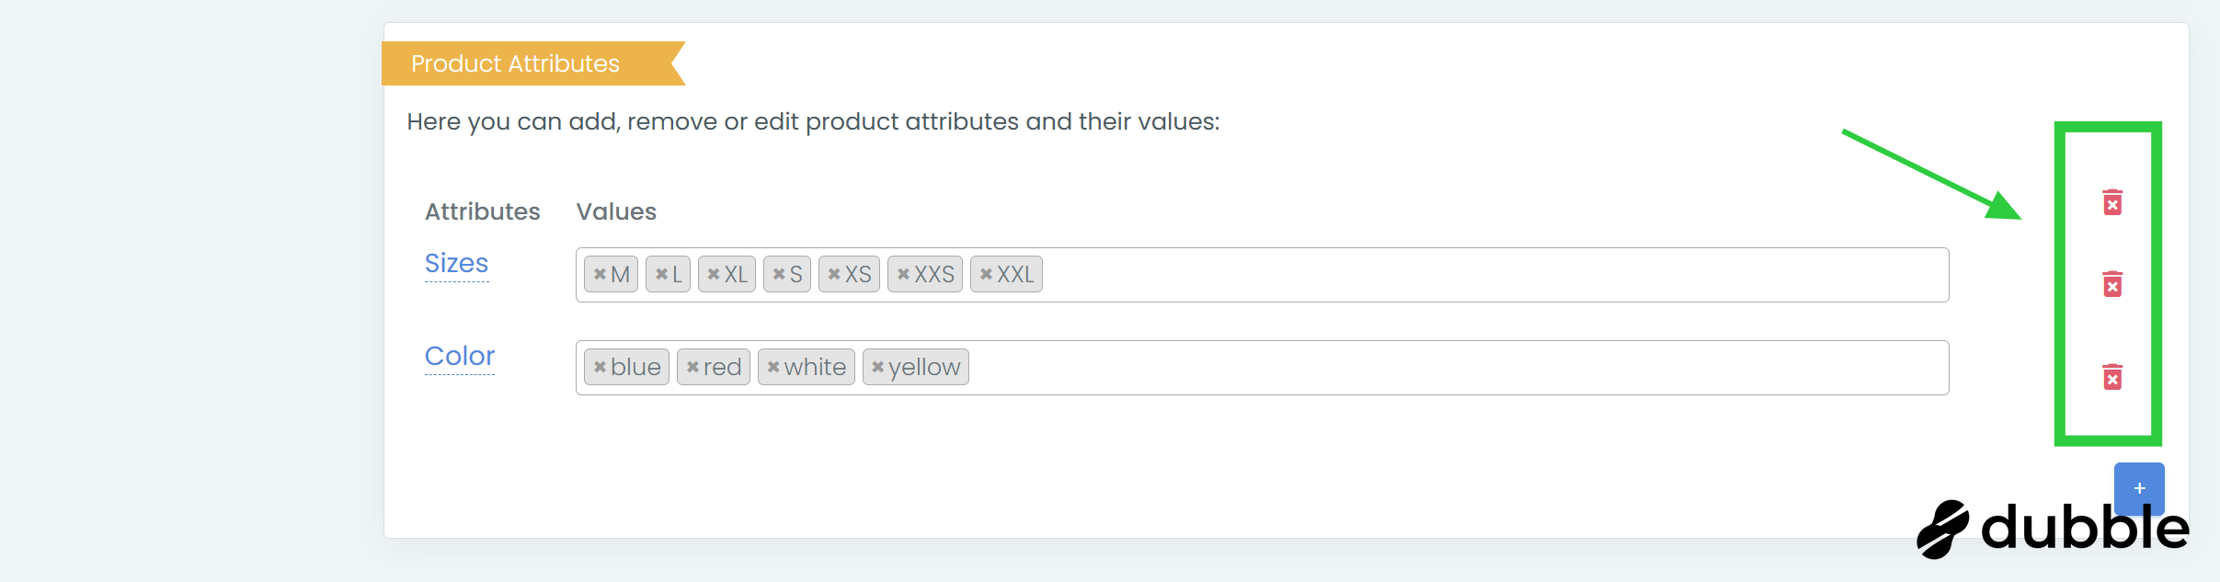The image size is (2220, 582).
Task: Remove the white color tag
Action: [773, 367]
